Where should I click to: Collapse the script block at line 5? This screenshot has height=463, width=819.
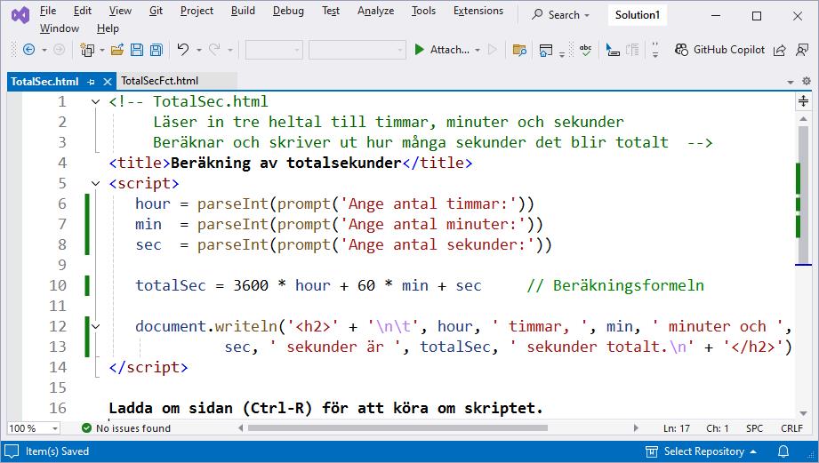96,184
